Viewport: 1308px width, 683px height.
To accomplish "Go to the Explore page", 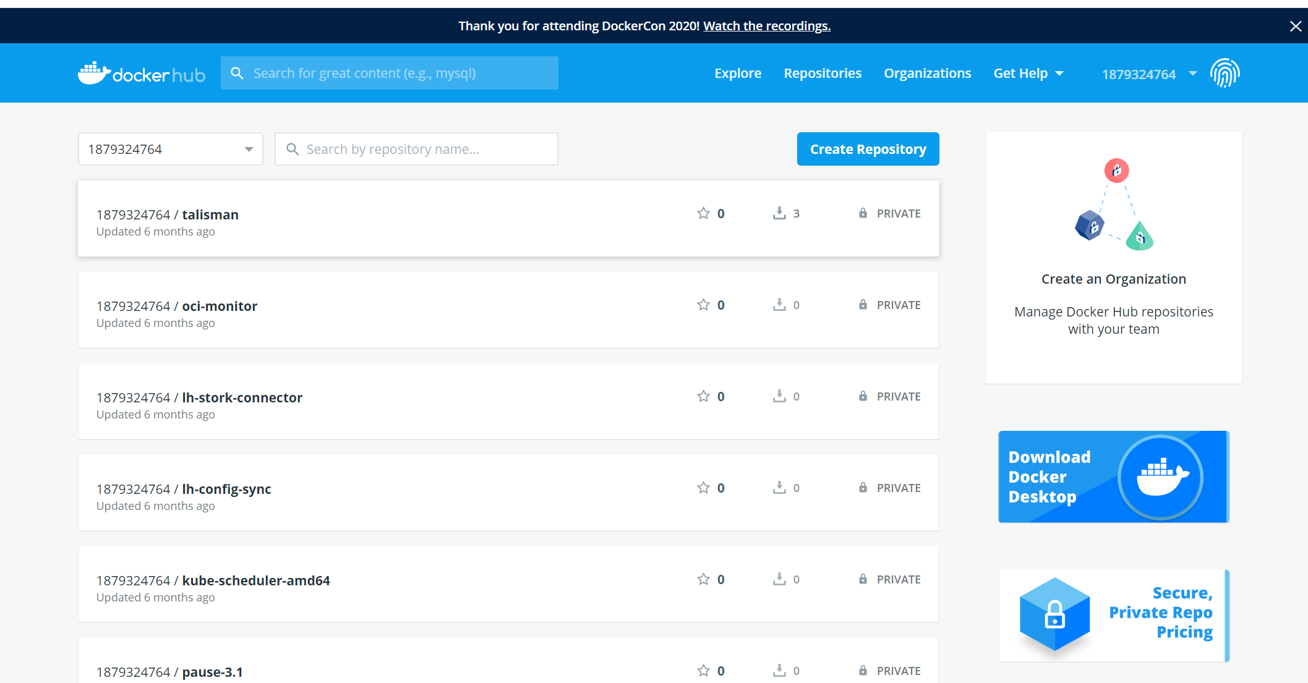I will coord(738,74).
